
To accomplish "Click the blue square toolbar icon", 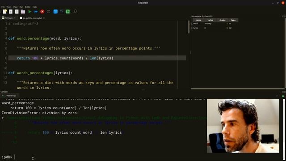I will tap(55, 12).
